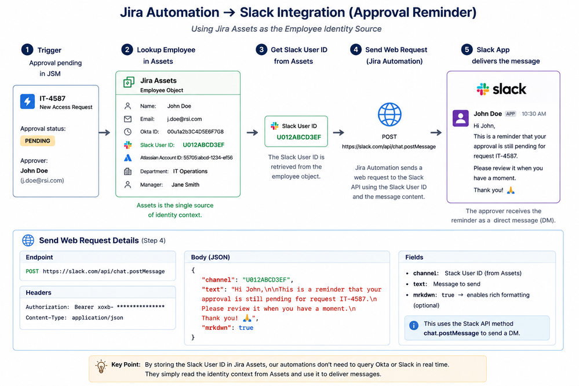Select the Endpoint panel header

coord(97,257)
